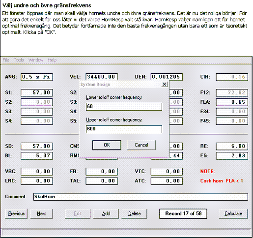Select the SD field showing 57,00
This screenshot has height=238, width=253.
(x=37, y=146)
